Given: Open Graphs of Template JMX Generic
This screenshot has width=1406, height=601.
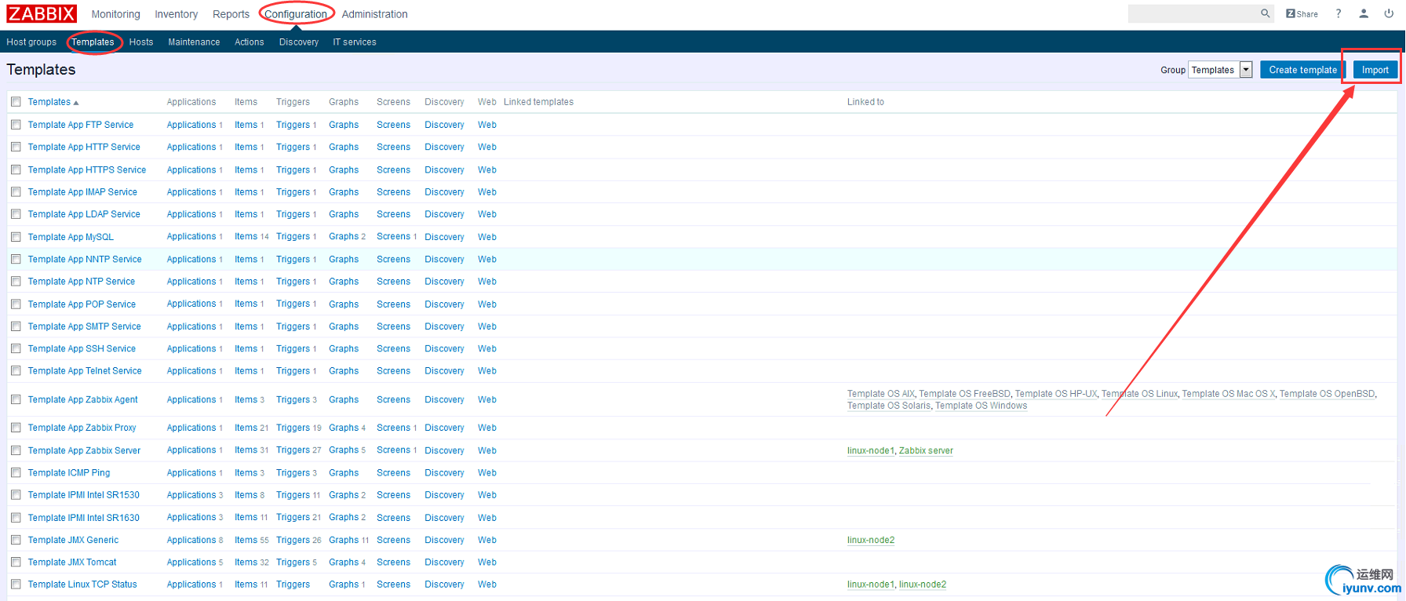Looking at the screenshot, I should [344, 540].
